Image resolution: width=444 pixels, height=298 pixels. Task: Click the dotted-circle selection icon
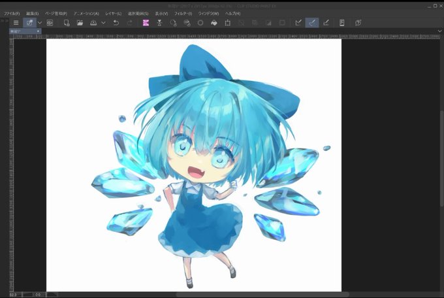tap(200, 23)
